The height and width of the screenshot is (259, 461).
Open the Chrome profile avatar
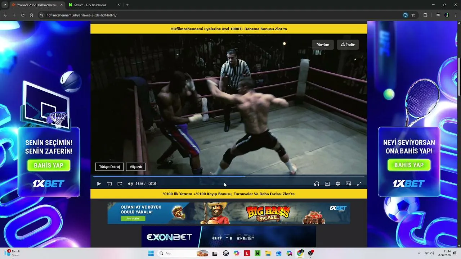pyautogui.click(x=447, y=15)
